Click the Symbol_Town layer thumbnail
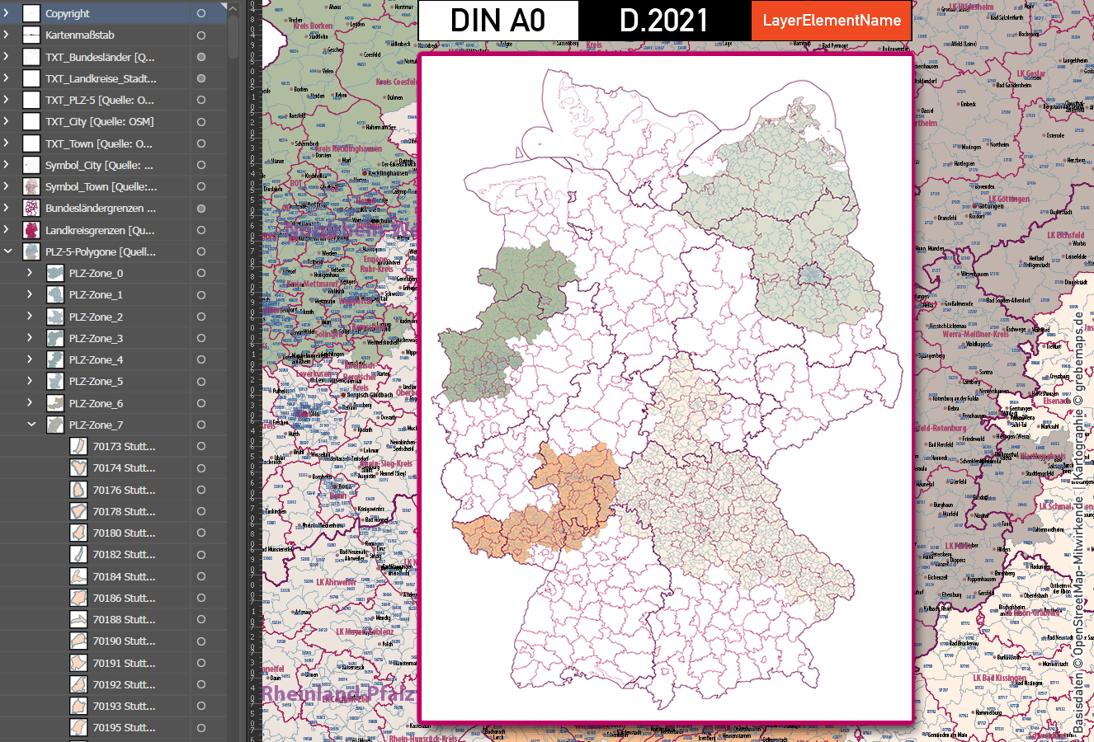The image size is (1094, 742). (x=31, y=186)
